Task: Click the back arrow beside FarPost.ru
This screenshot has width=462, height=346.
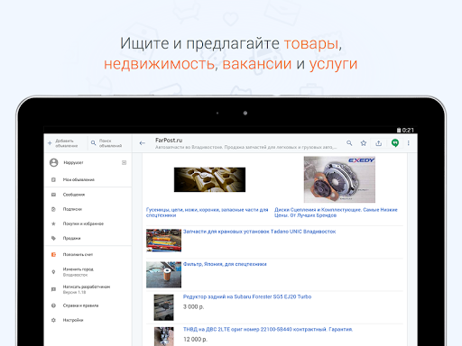Action: pos(143,143)
